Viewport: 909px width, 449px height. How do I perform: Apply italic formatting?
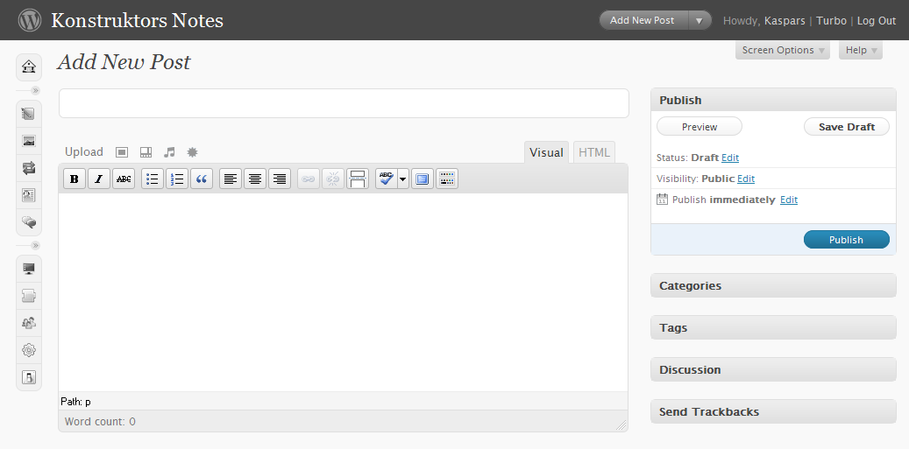(x=99, y=179)
